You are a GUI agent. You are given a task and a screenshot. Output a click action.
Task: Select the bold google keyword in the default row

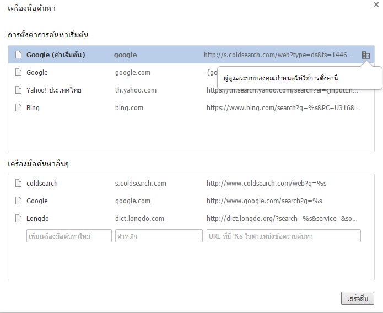tap(125, 55)
